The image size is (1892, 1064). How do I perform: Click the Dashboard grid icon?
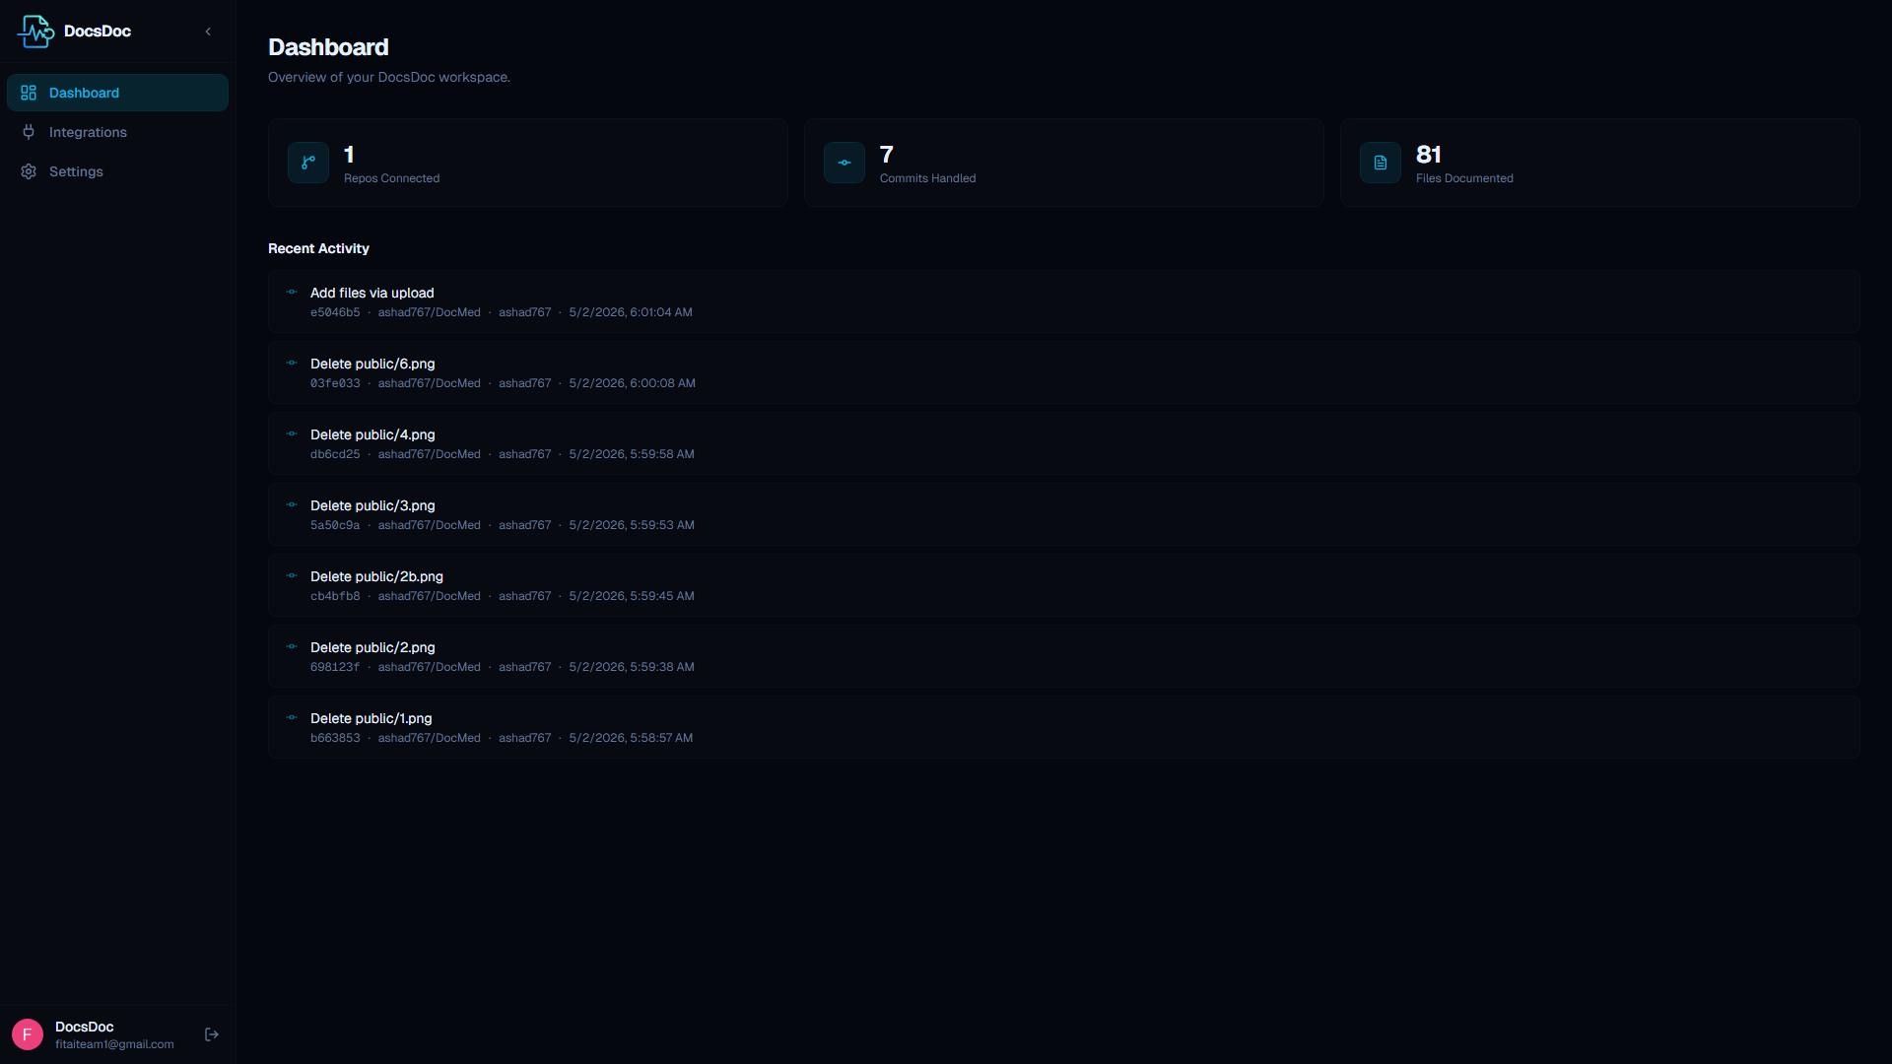click(x=29, y=93)
